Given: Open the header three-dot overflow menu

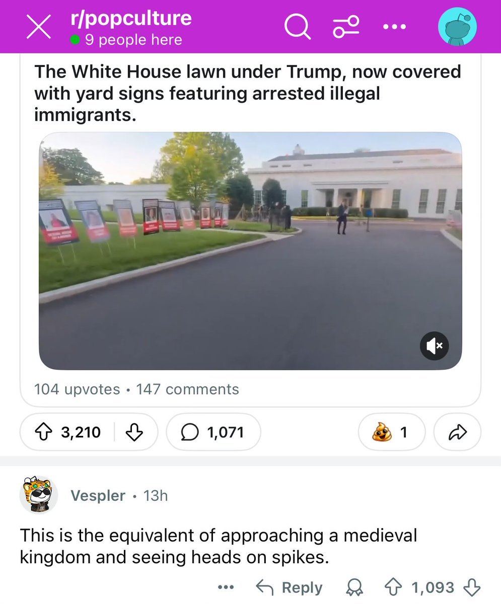Looking at the screenshot, I should 394,27.
